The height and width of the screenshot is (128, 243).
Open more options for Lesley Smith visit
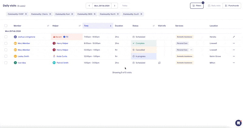click(x=234, y=56)
